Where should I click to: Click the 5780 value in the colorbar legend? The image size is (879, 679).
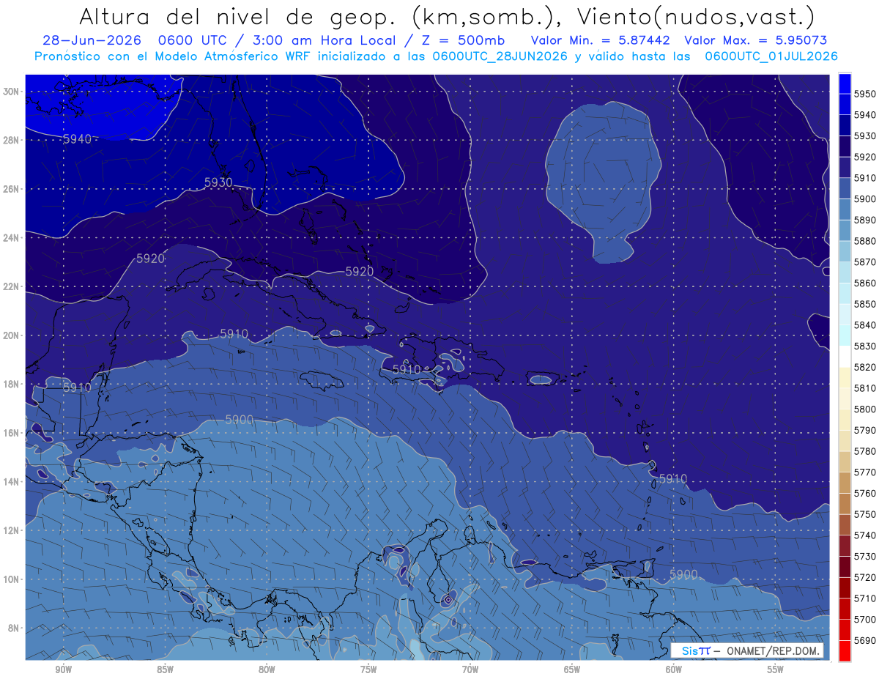click(864, 451)
